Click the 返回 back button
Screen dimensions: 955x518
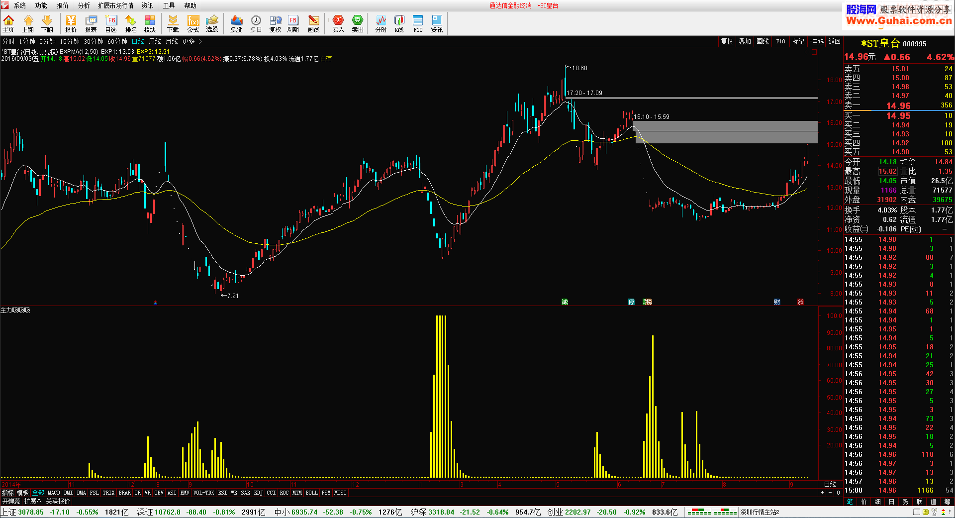[835, 41]
